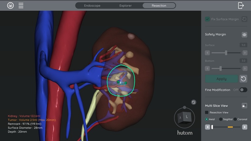Check the Resection View checkbox
This screenshot has height=141, width=251.
pos(207,113)
